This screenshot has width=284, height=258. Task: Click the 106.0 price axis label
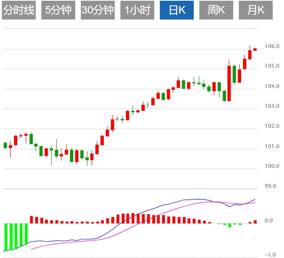[272, 46]
